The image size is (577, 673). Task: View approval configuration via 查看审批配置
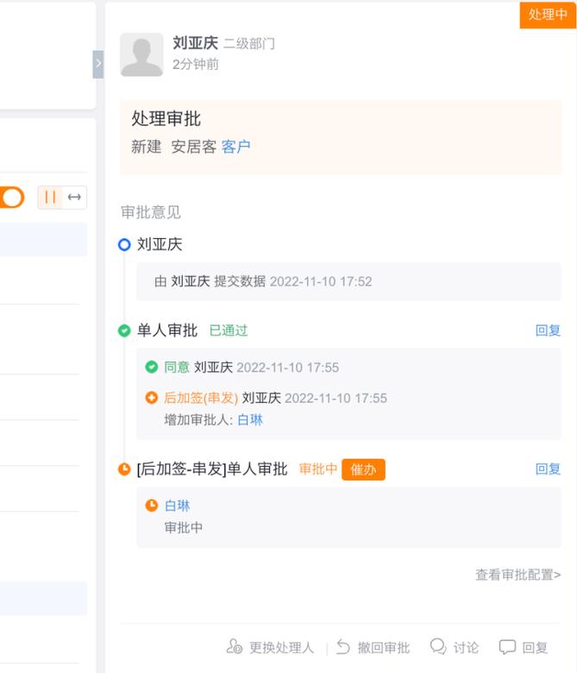pos(517,575)
